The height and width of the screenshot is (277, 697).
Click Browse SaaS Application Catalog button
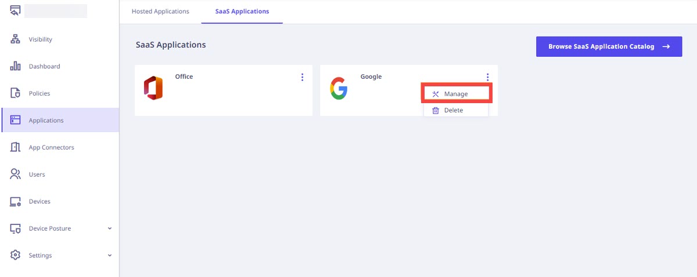[x=609, y=46]
